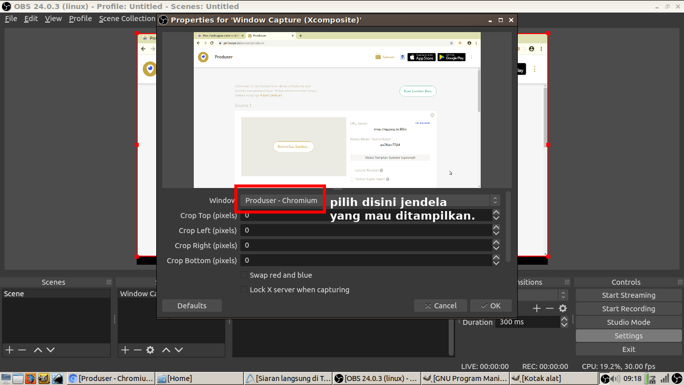This screenshot has height=385, width=684.
Task: Open the Produser - Chromium window dropdown
Action: point(370,201)
